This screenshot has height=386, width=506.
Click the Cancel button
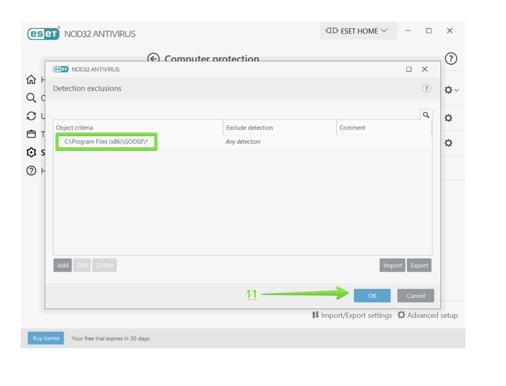(x=415, y=296)
